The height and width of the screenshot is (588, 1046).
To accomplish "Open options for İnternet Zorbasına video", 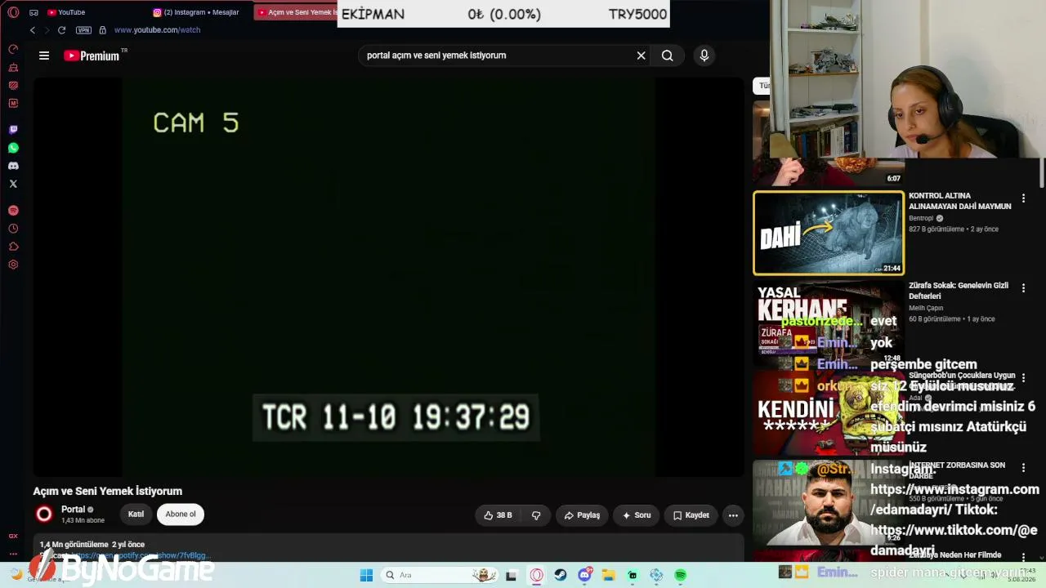I will 1023,468.
